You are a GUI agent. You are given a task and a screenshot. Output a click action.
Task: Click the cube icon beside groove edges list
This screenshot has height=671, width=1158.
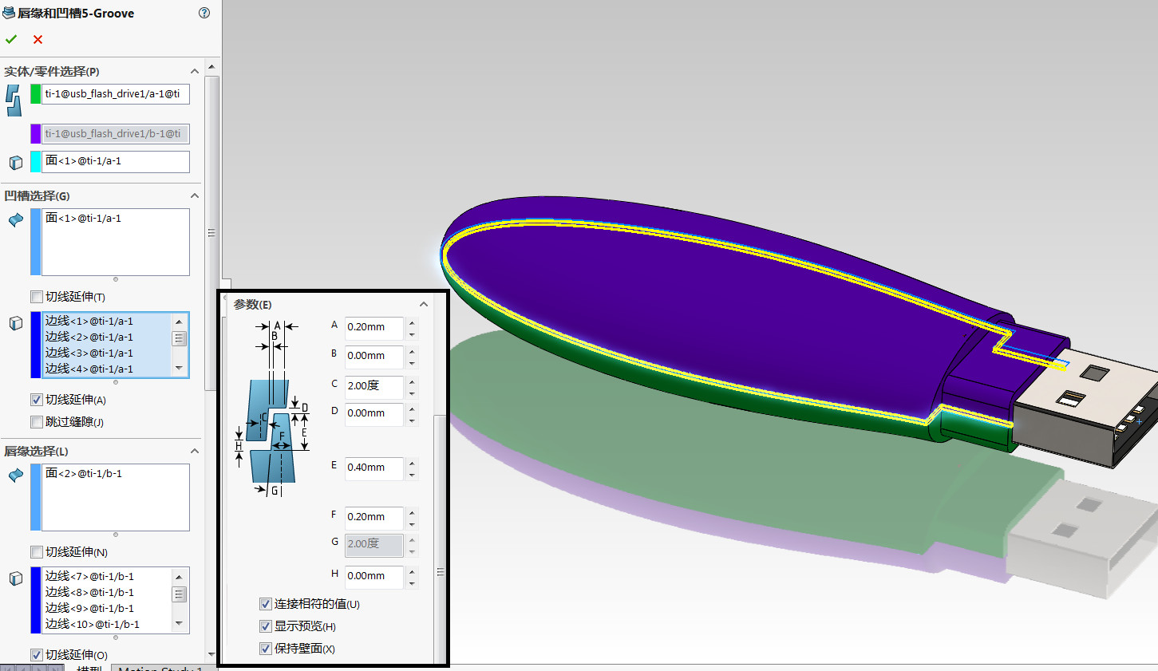click(x=16, y=323)
